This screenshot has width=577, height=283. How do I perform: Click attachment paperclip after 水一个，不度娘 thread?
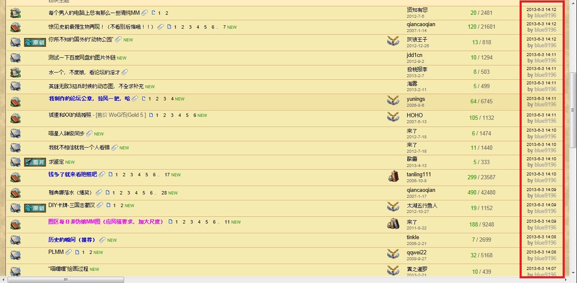coord(125,72)
